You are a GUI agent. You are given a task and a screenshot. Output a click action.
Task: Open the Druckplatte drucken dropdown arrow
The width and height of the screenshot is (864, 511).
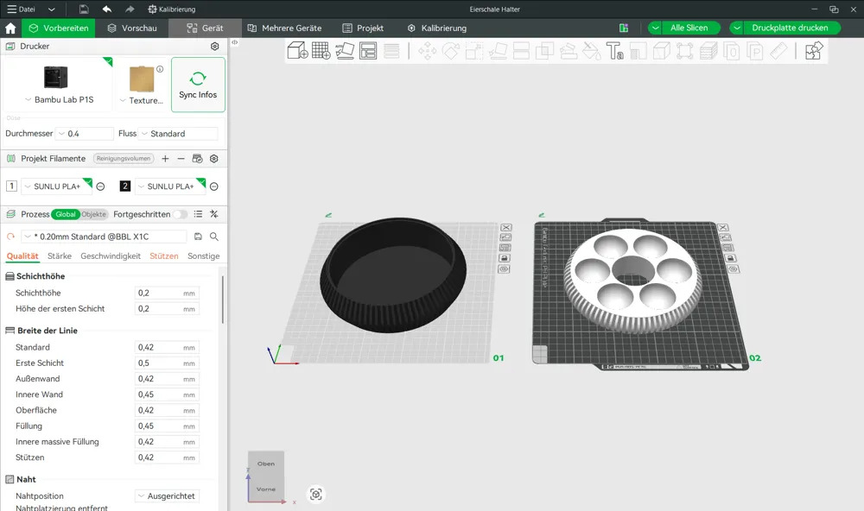click(x=737, y=28)
